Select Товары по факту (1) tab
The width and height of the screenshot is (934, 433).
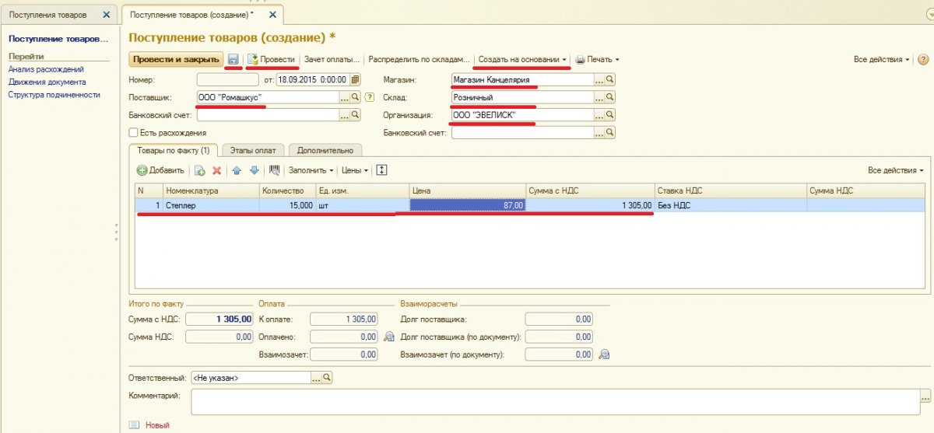173,151
